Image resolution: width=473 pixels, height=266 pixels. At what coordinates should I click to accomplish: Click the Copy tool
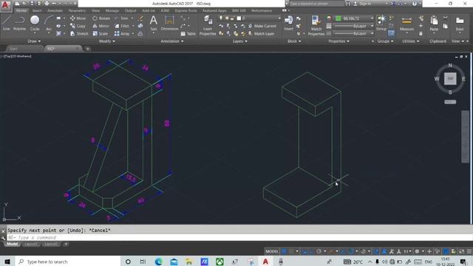(78, 26)
